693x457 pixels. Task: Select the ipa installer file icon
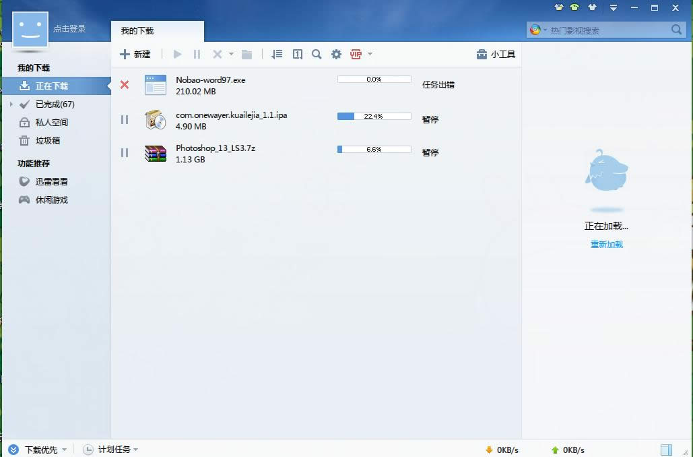(156, 119)
